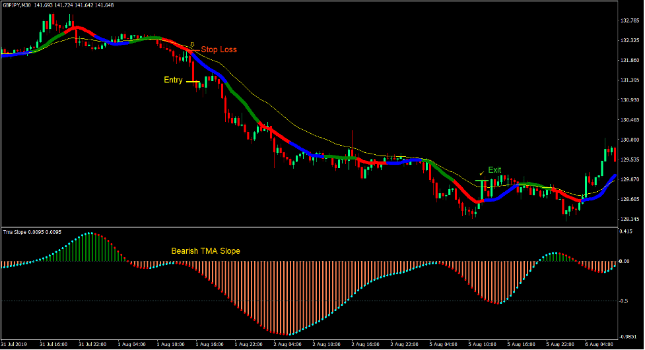The height and width of the screenshot is (350, 645).
Task: Click the 2 Aug 04:00 time label
Action: [x=288, y=344]
